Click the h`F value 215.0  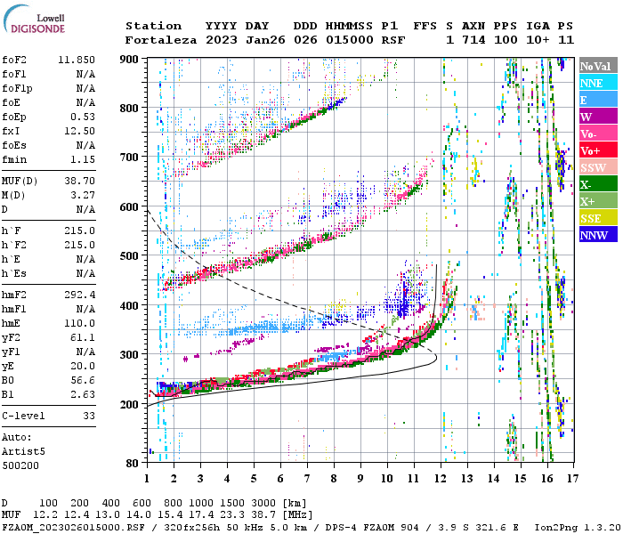pyautogui.click(x=79, y=231)
